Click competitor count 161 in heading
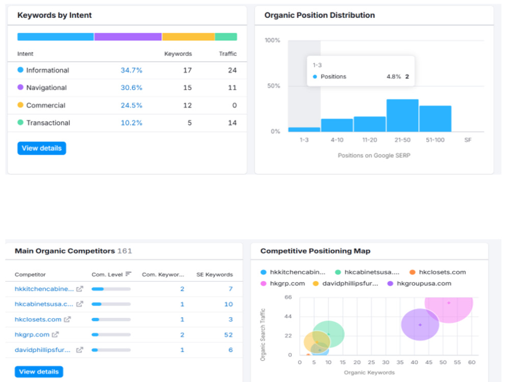This screenshot has width=510, height=382. [125, 251]
